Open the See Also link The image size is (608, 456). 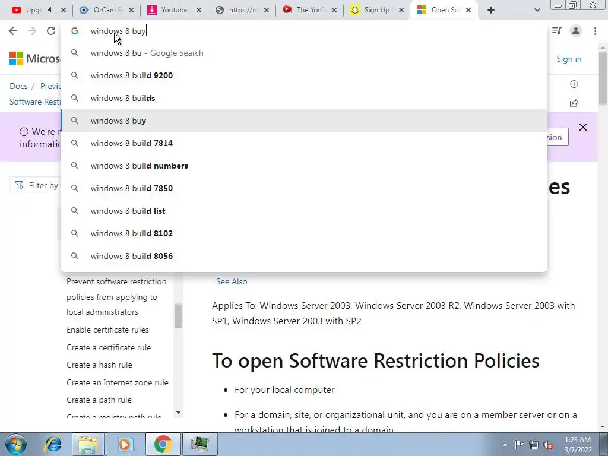[232, 281]
